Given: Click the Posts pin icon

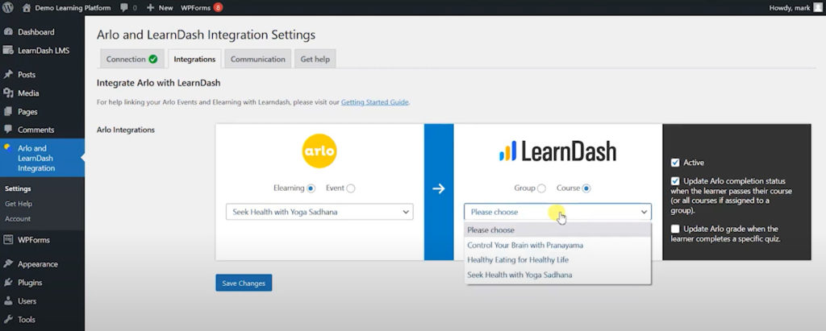Looking at the screenshot, I should click(8, 75).
